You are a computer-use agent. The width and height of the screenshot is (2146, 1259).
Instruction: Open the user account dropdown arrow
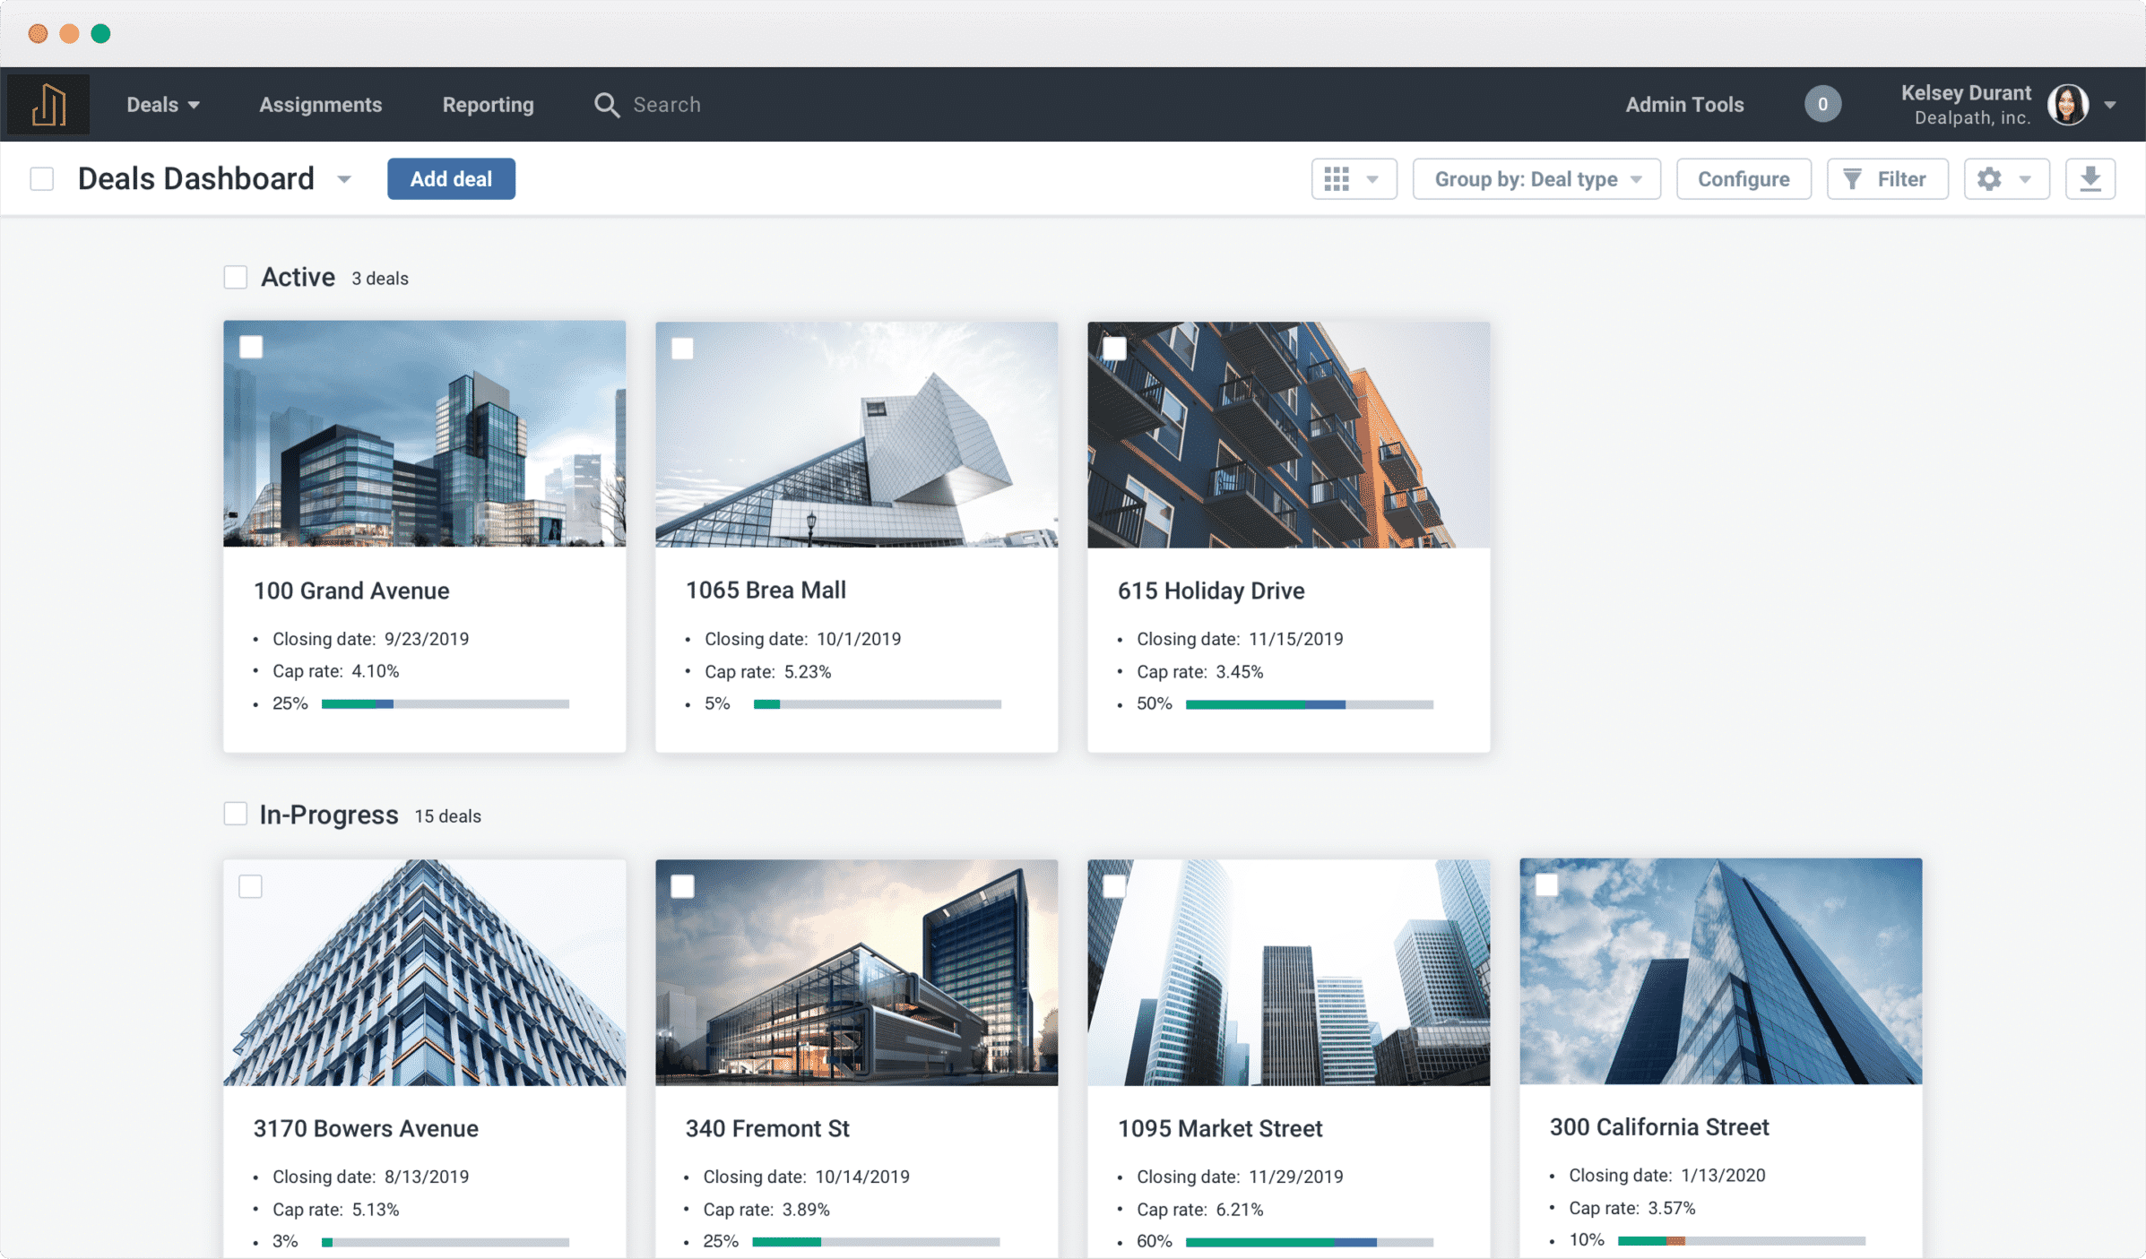click(2110, 106)
